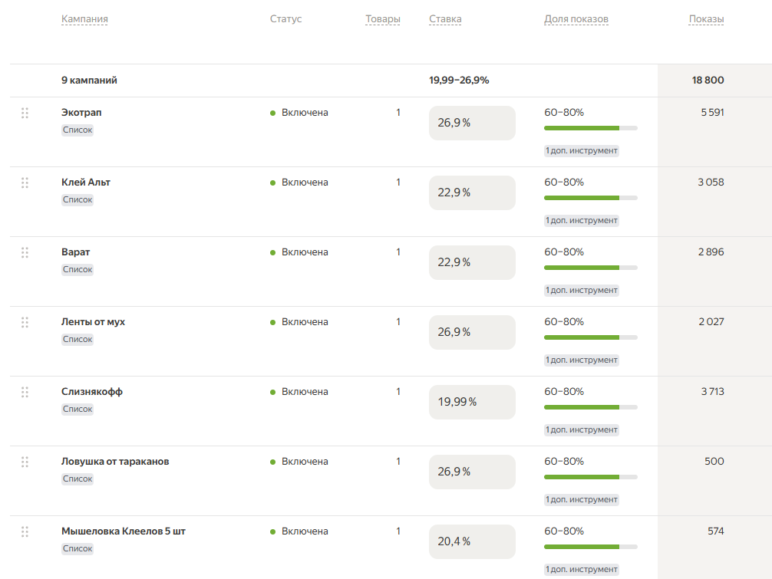
Task: Click the Товары column header
Action: (382, 19)
